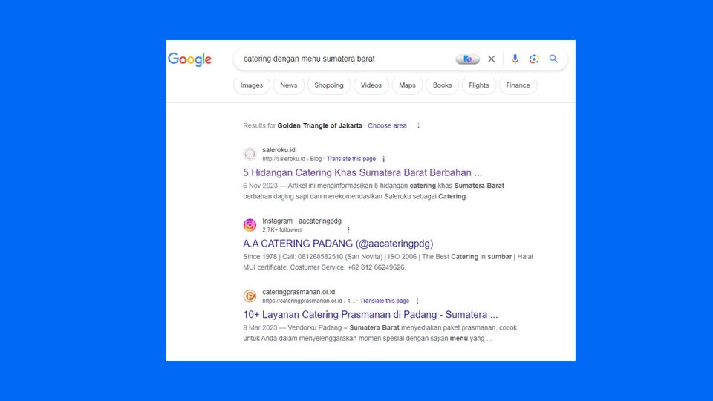Switch to Videos results
This screenshot has width=713, height=401.
(x=371, y=85)
